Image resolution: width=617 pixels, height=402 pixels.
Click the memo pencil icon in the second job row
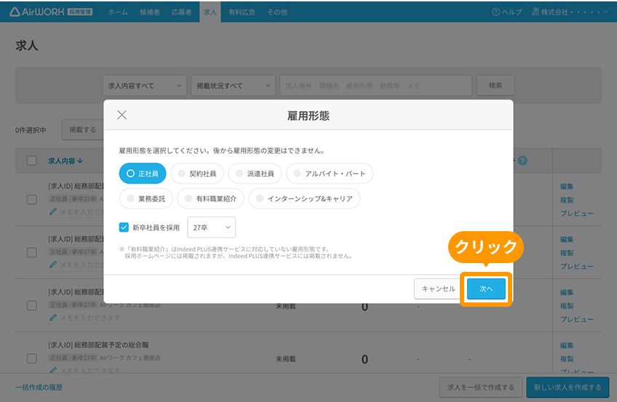click(52, 265)
